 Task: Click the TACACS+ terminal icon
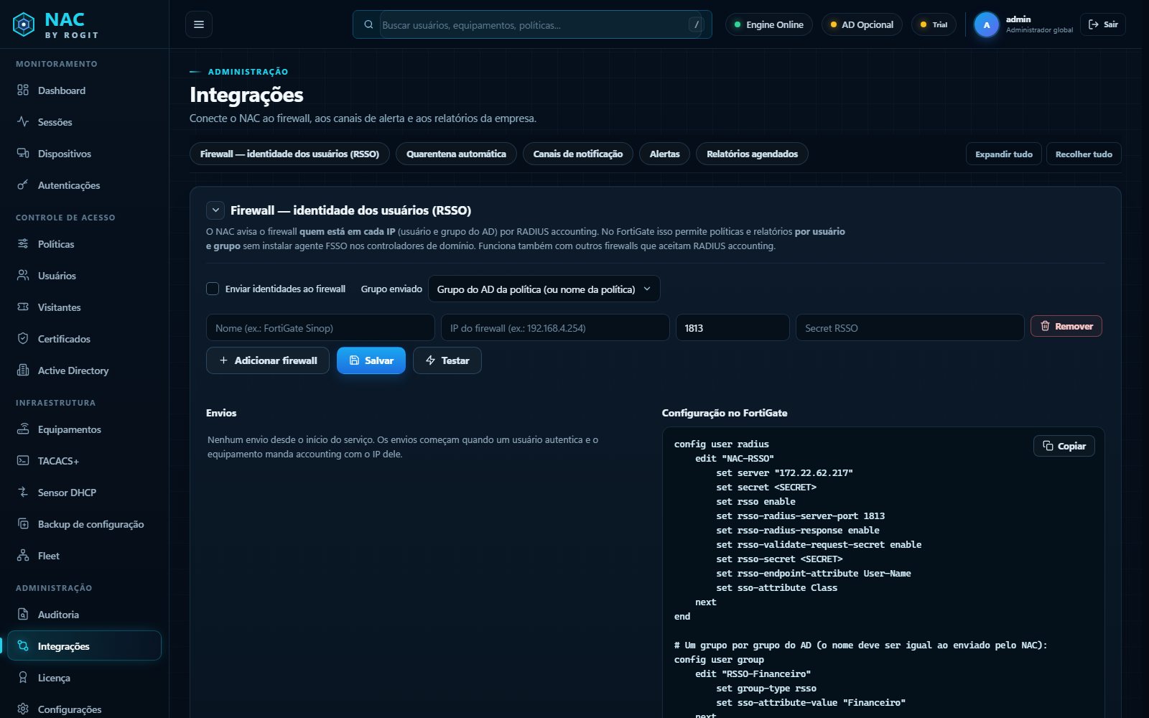(x=23, y=461)
